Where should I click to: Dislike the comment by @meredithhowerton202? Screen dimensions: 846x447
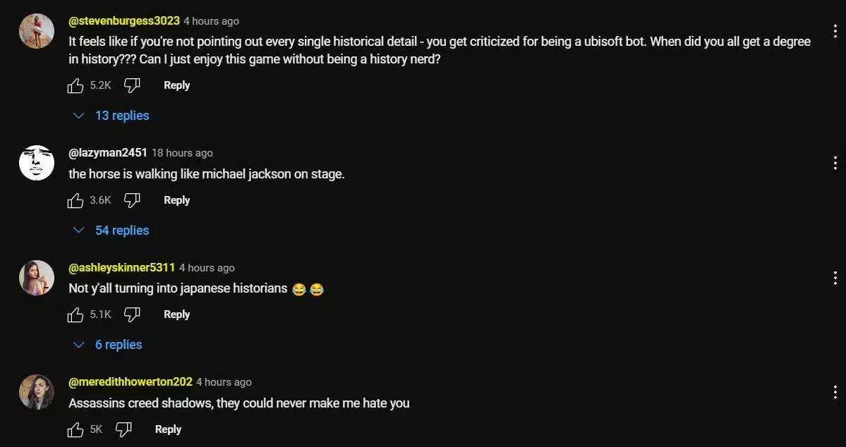(123, 429)
